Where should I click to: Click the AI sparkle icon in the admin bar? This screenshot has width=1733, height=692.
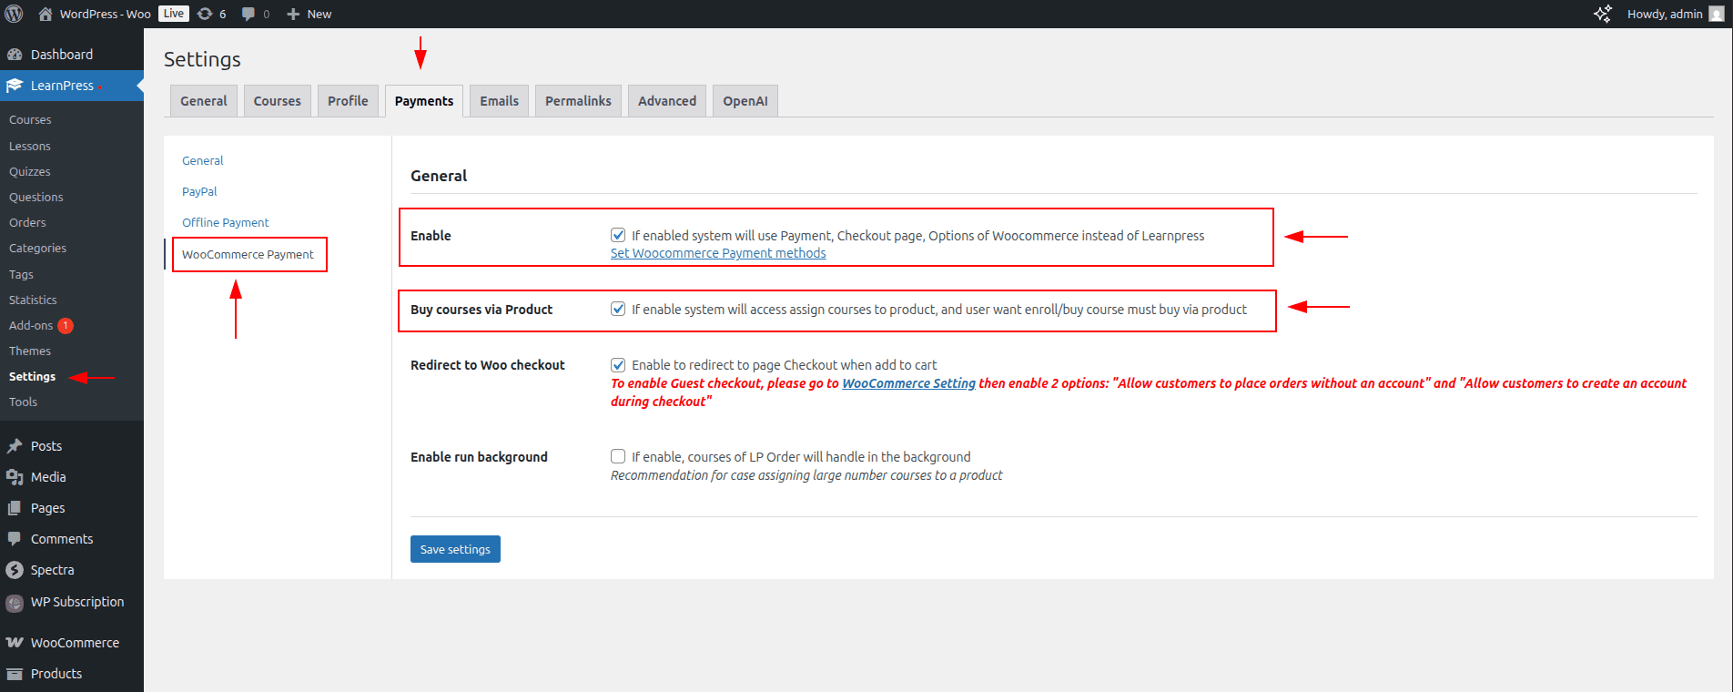coord(1603,14)
